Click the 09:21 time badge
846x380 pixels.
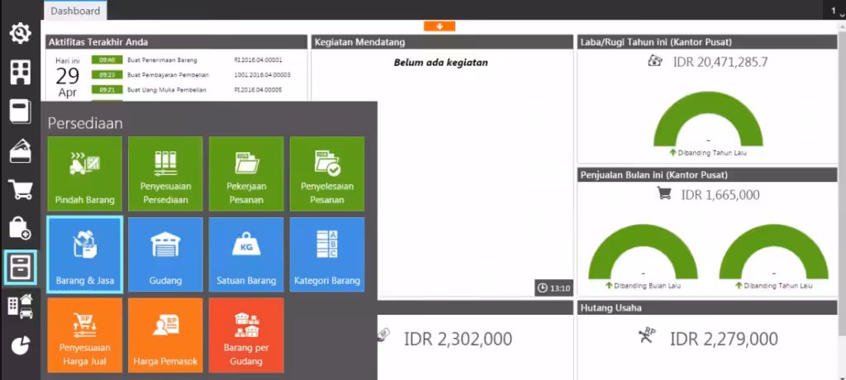coord(107,90)
